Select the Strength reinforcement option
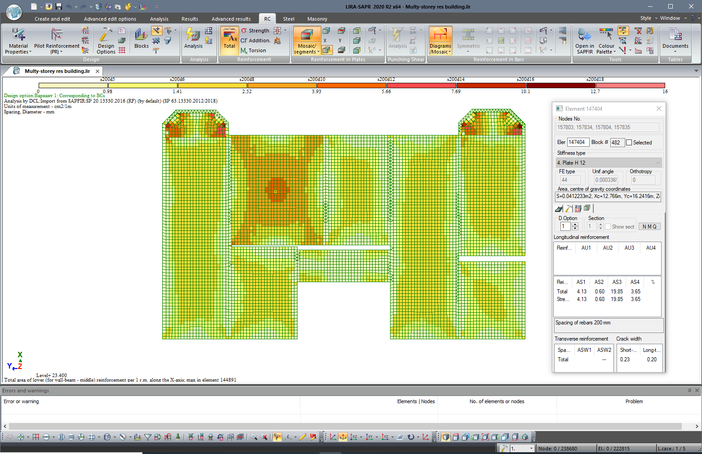The image size is (702, 454). (x=258, y=30)
